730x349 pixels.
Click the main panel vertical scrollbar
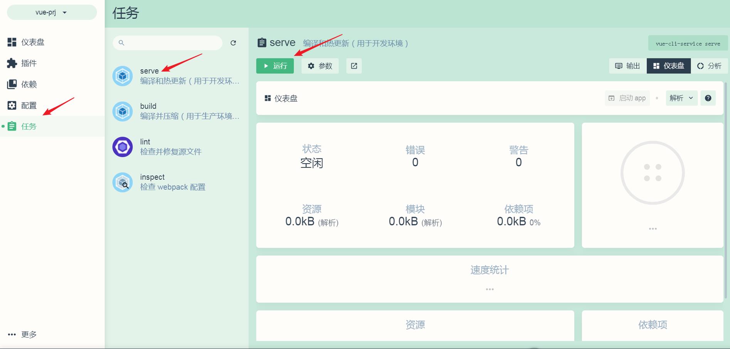tap(726, 190)
